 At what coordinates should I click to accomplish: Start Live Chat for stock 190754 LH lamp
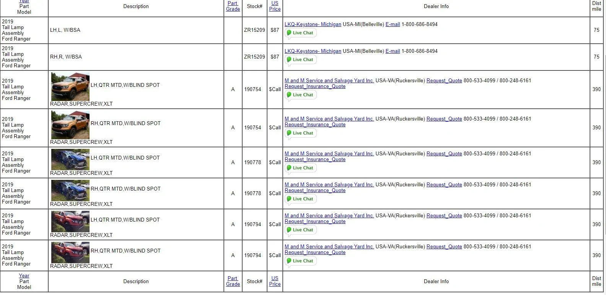(301, 95)
